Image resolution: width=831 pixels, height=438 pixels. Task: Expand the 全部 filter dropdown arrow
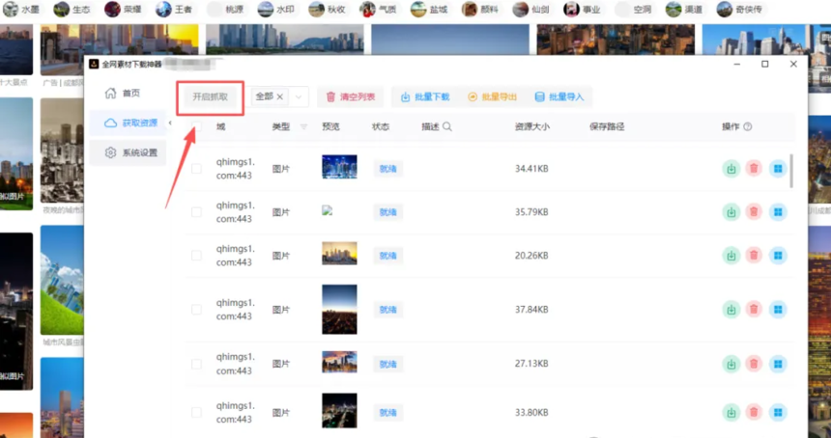point(300,97)
